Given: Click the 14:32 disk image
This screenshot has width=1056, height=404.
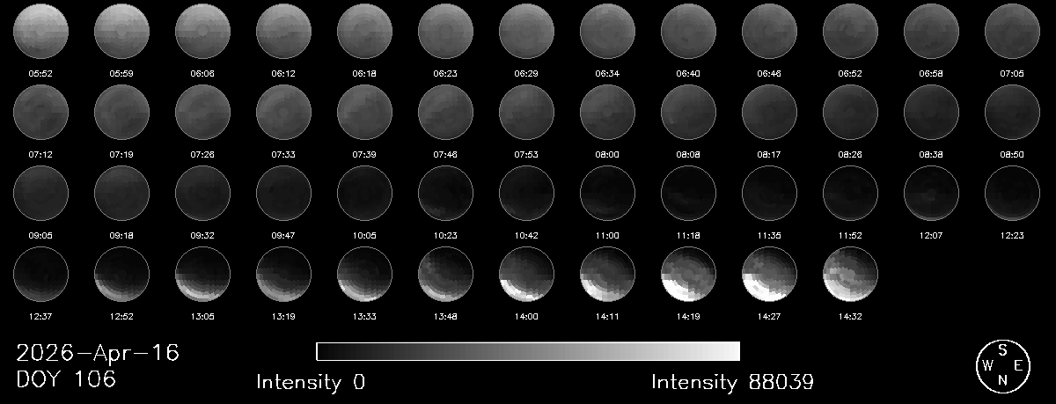Looking at the screenshot, I should point(850,274).
